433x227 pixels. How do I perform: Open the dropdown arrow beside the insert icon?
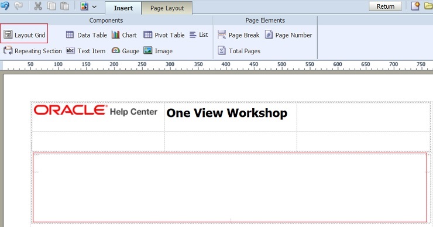point(94,6)
